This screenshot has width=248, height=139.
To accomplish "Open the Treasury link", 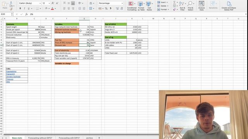I will (10, 79).
